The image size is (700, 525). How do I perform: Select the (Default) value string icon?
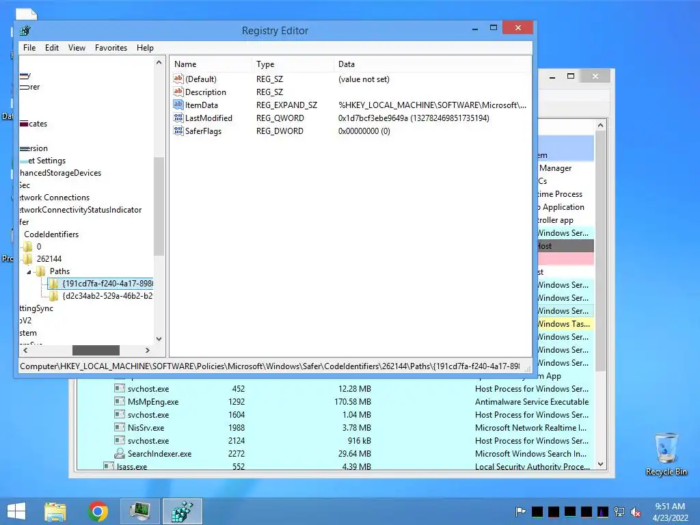tap(178, 79)
